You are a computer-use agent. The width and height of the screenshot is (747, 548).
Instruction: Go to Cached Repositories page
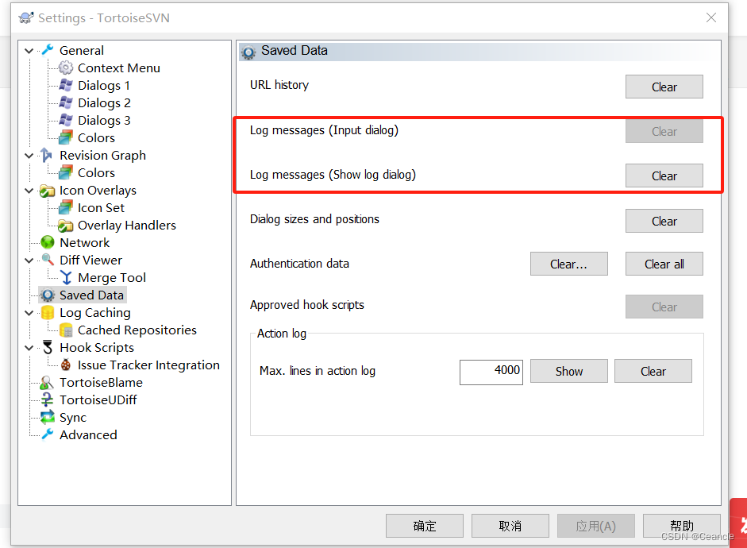[137, 330]
